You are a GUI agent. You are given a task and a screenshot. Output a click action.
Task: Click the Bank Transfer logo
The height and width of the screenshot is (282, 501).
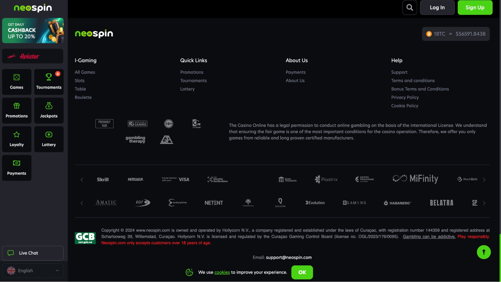287,179
